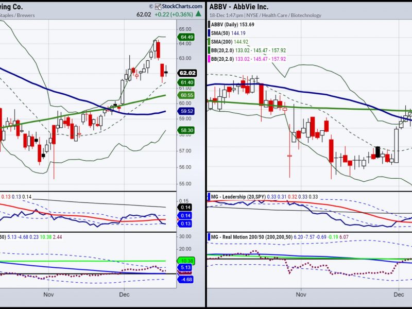This screenshot has width=412, height=309.
Task: Click the StockCharts.com logo icon
Action: 158,6
